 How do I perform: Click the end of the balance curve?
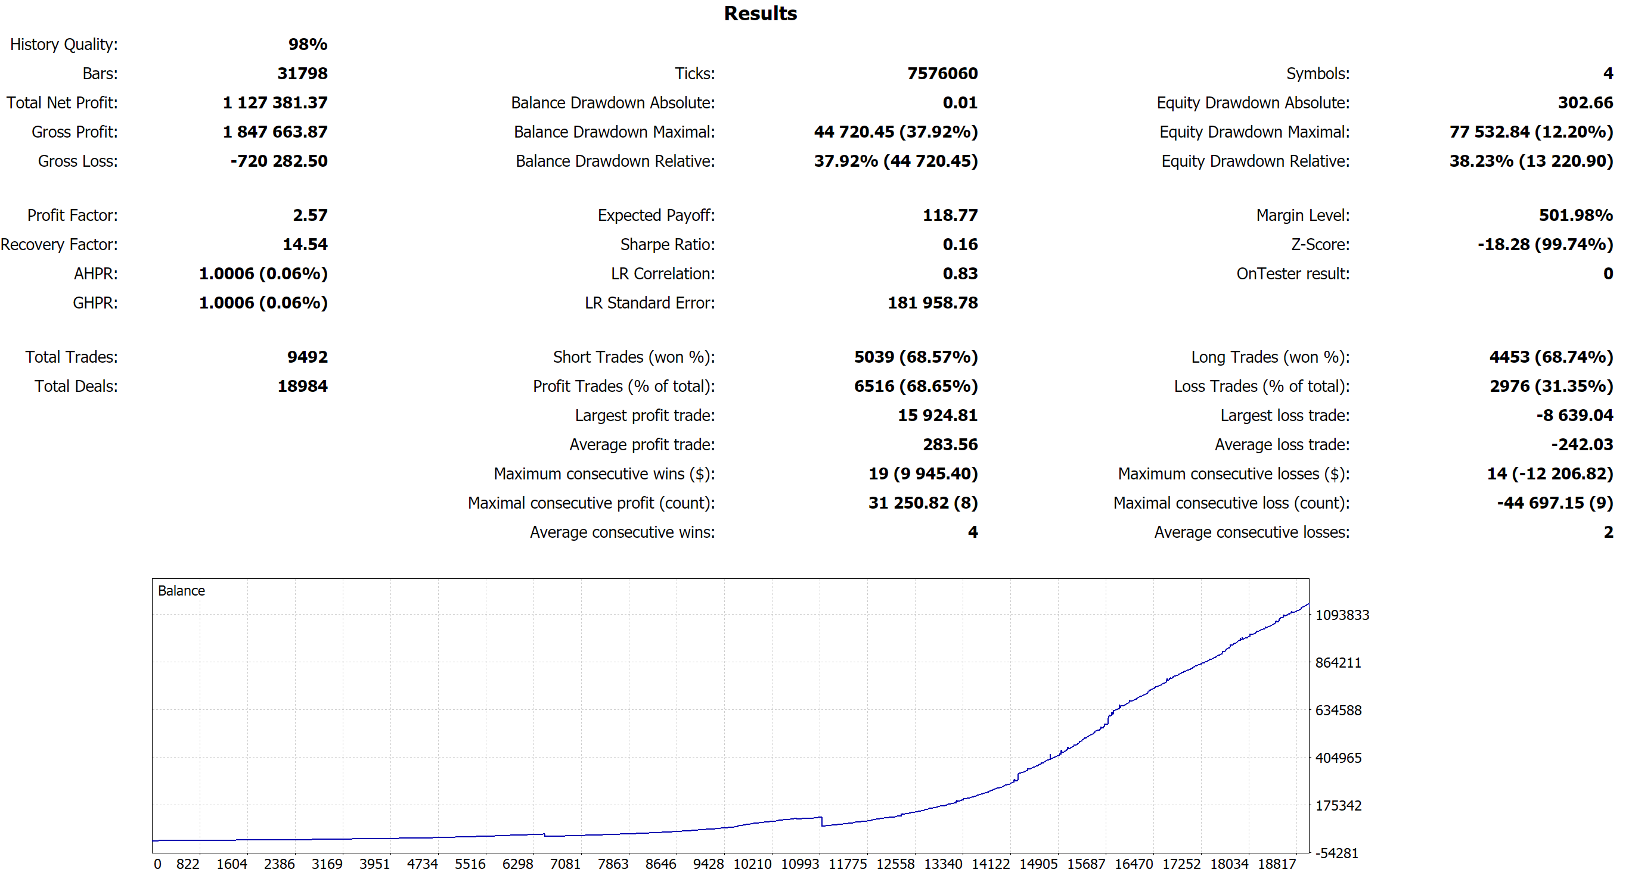click(x=1308, y=605)
